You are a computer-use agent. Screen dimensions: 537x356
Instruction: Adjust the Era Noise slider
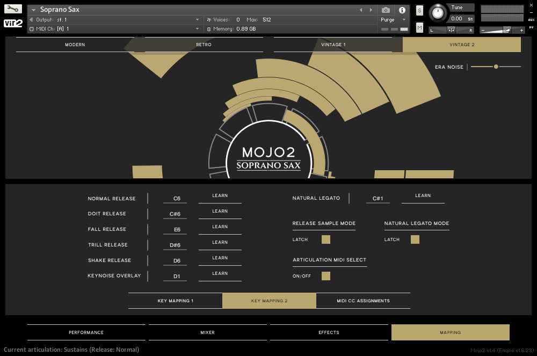click(x=495, y=67)
